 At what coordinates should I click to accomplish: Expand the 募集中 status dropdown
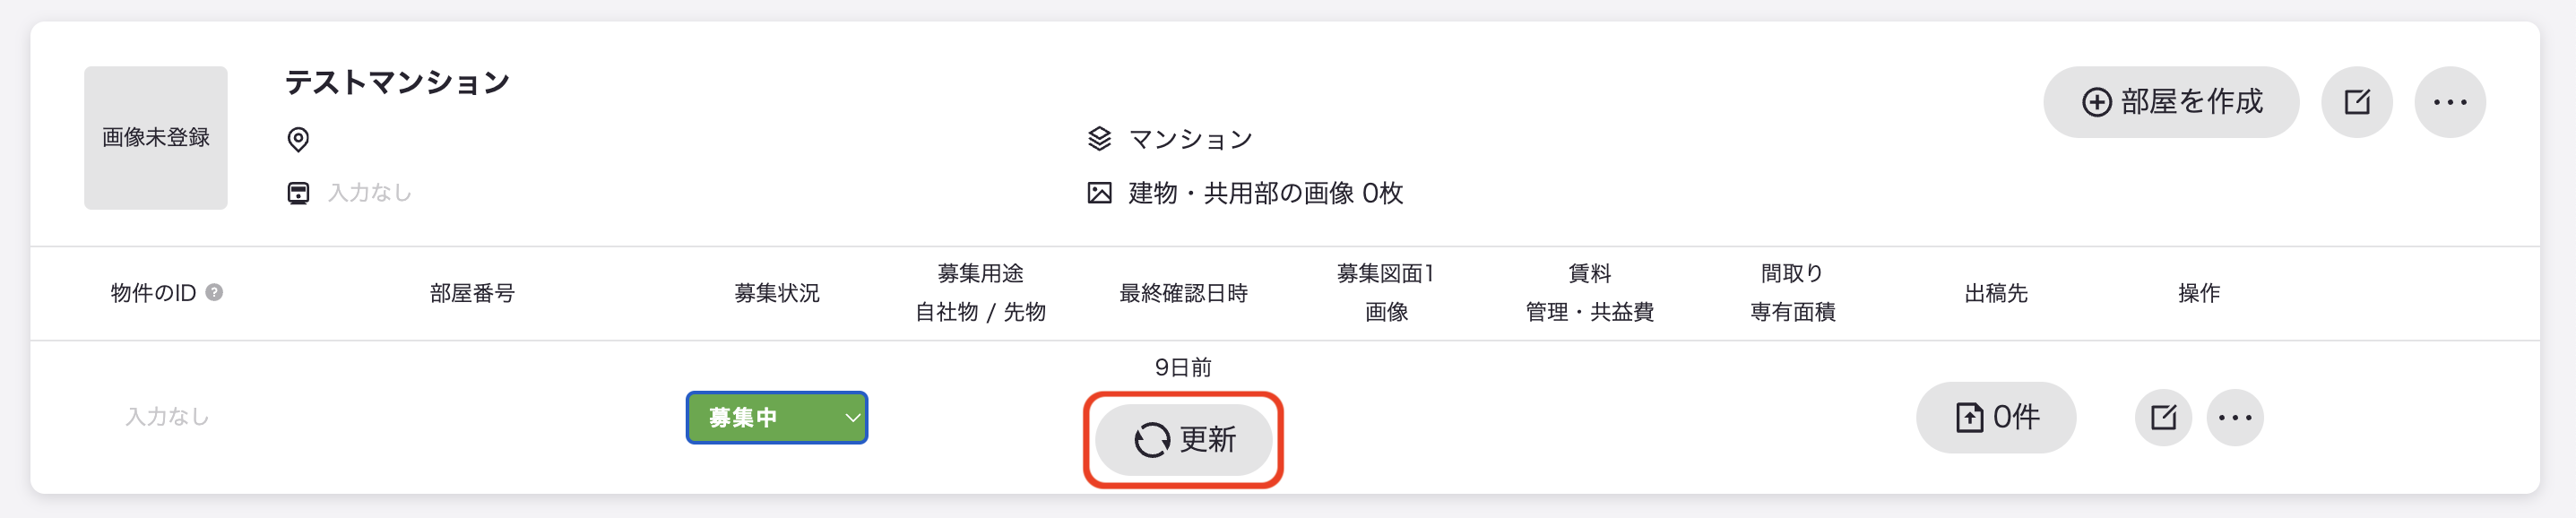click(777, 418)
